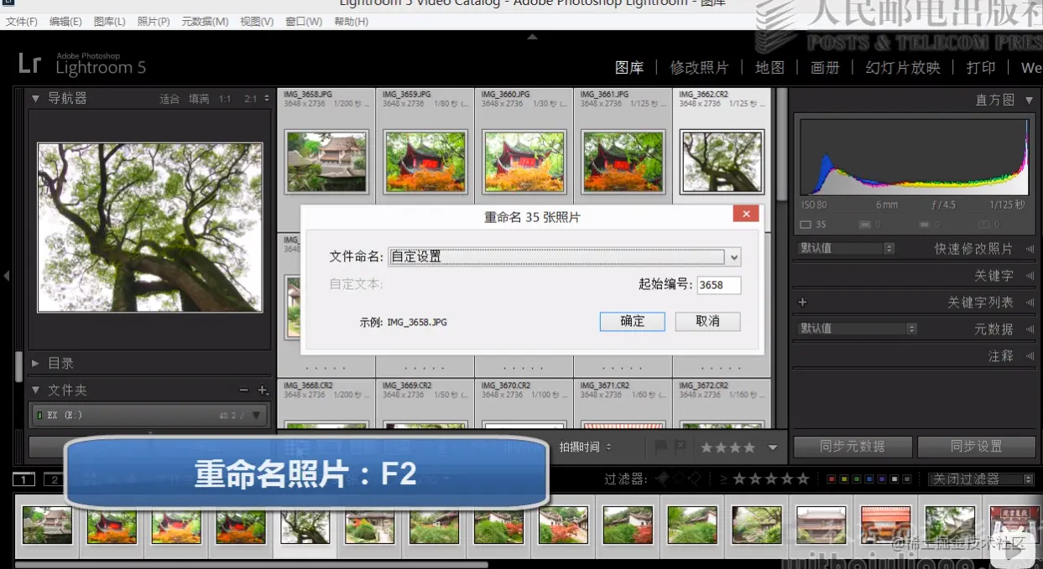Screen dimensions: 1043x569
Task: Expand the 目录 panel
Action: pos(36,363)
